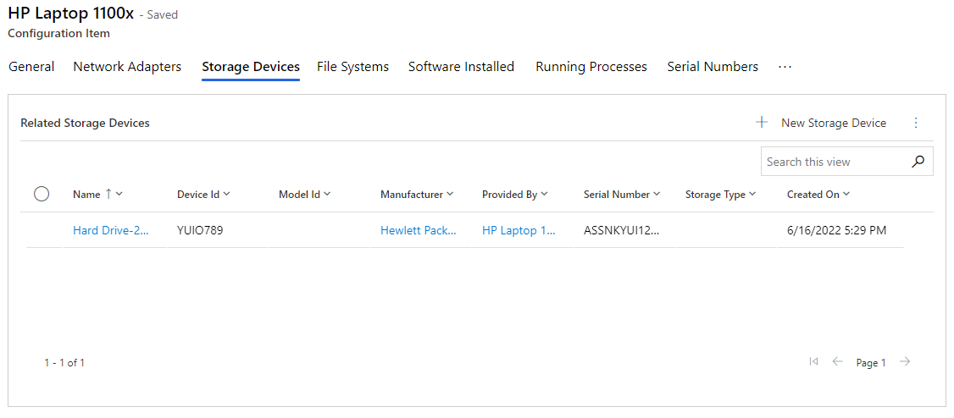Switch to the File Systems tab
This screenshot has height=418, width=954.
353,67
